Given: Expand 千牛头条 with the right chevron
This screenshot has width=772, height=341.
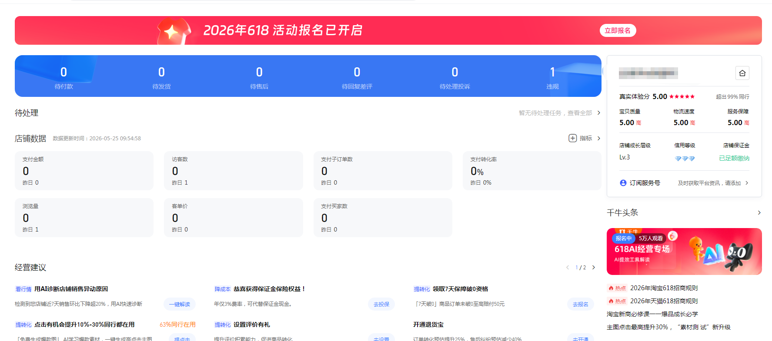Looking at the screenshot, I should click(759, 213).
